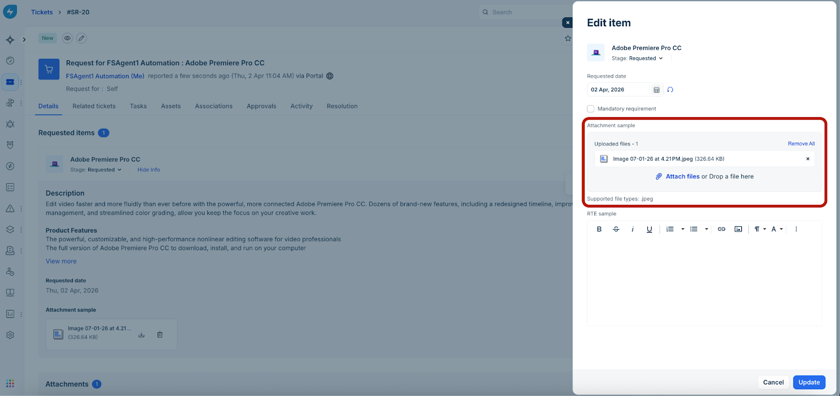This screenshot has width=840, height=396.
Task: Click the Cancel button
Action: [x=773, y=382]
